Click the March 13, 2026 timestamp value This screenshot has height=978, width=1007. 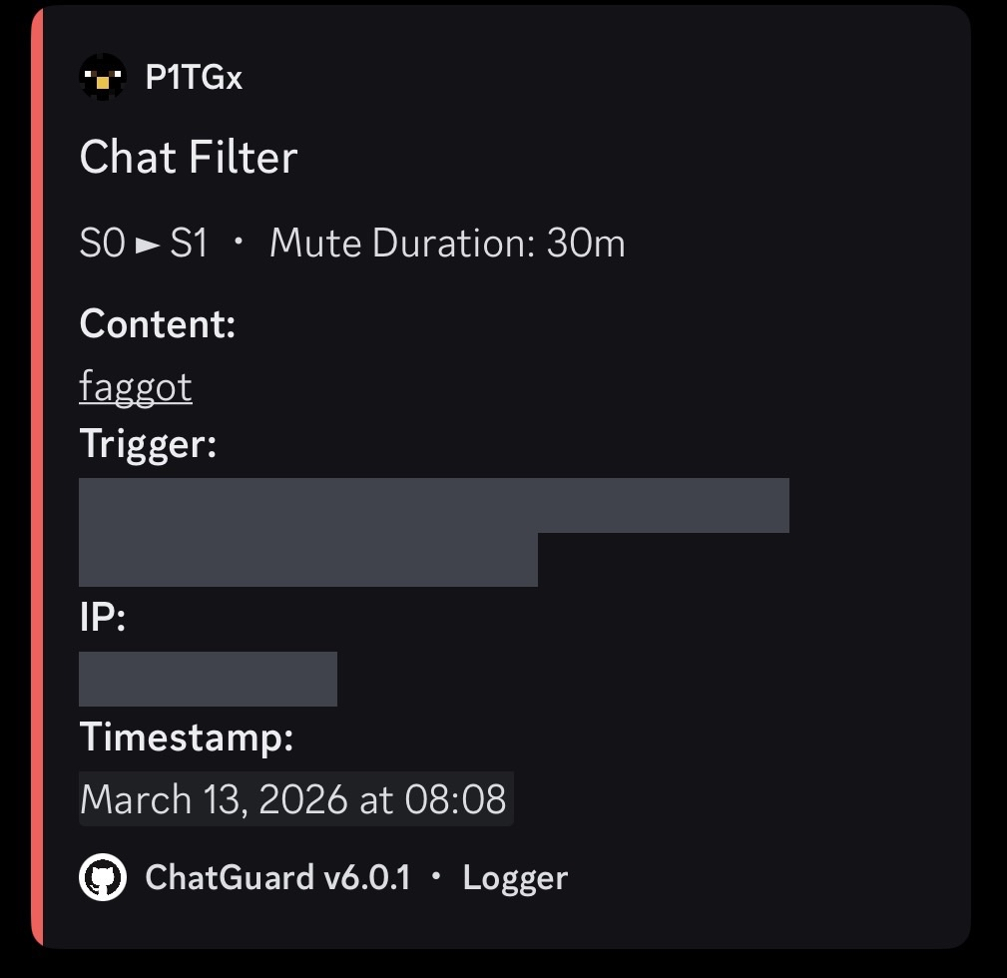[x=293, y=799]
